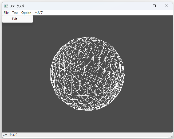Screen dimensions: 174x139
Task: Click the application icon in title bar
Action: coord(6,6)
